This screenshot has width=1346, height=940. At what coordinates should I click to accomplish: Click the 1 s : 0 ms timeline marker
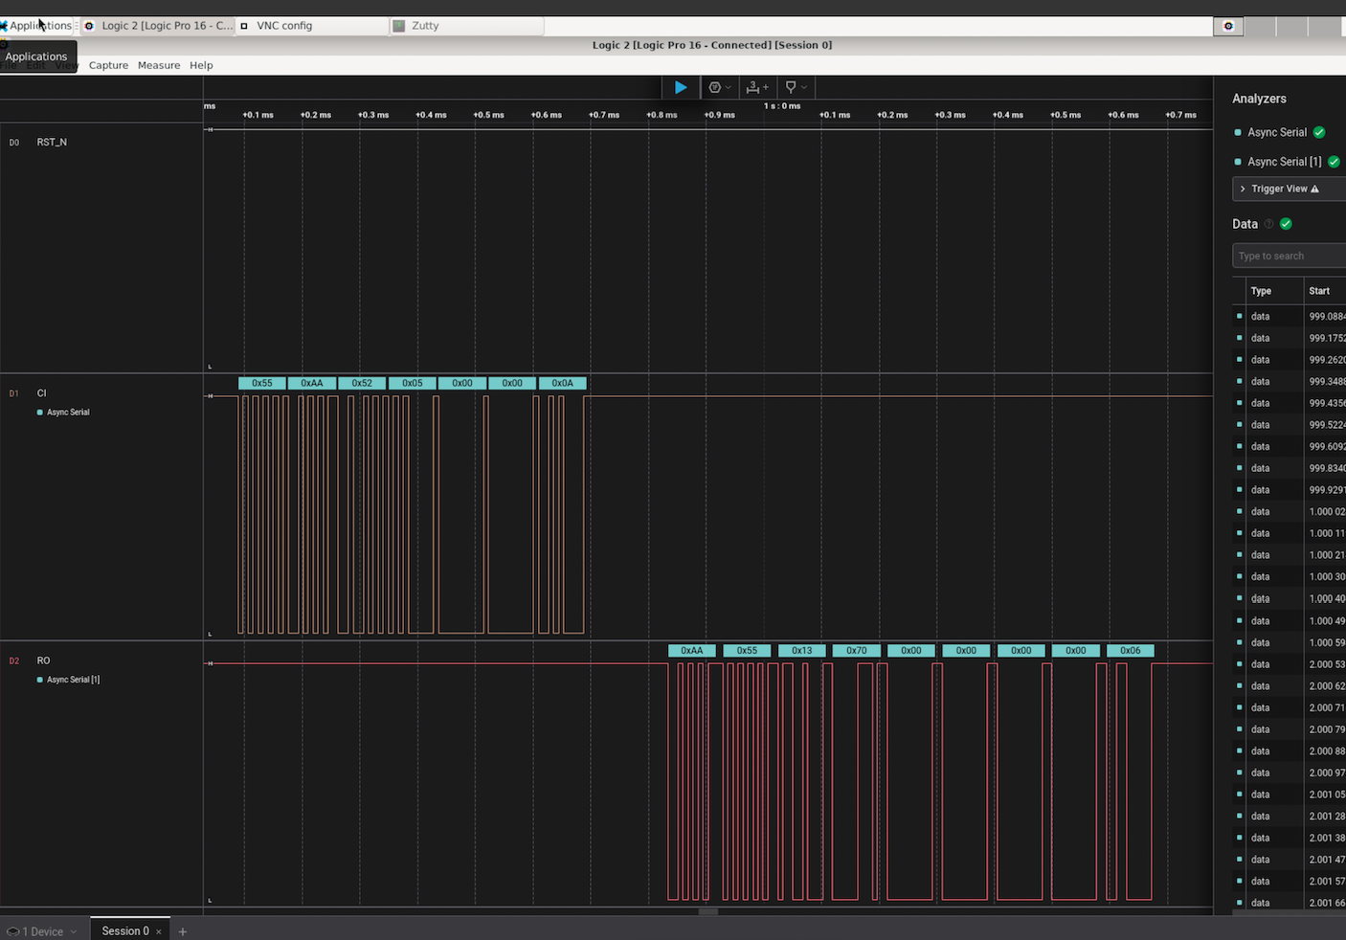click(x=782, y=106)
